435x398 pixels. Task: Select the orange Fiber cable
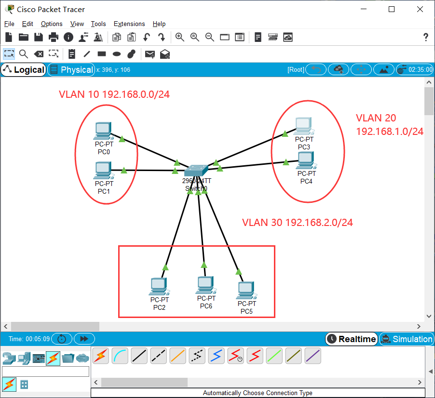click(x=178, y=356)
